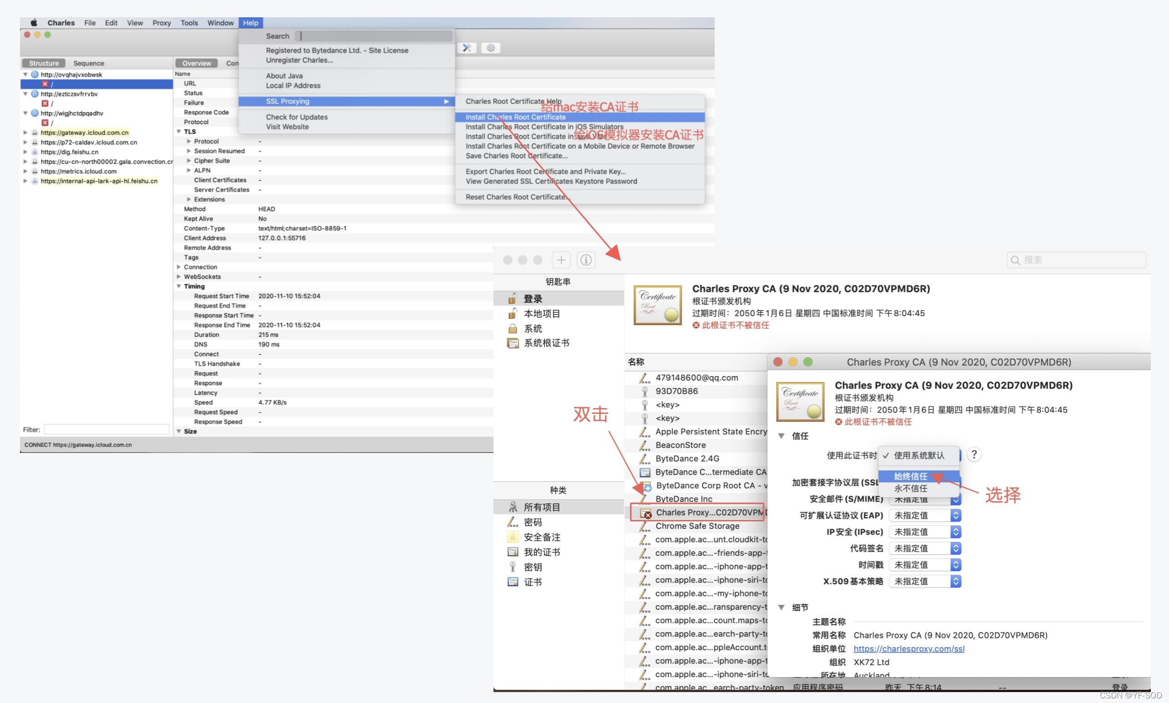Image resolution: width=1169 pixels, height=703 pixels.
Task: Choose 使用系统默认 in the trust popup
Action: [x=919, y=455]
